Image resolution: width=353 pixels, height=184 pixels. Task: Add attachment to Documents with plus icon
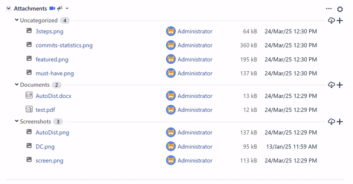(x=340, y=85)
